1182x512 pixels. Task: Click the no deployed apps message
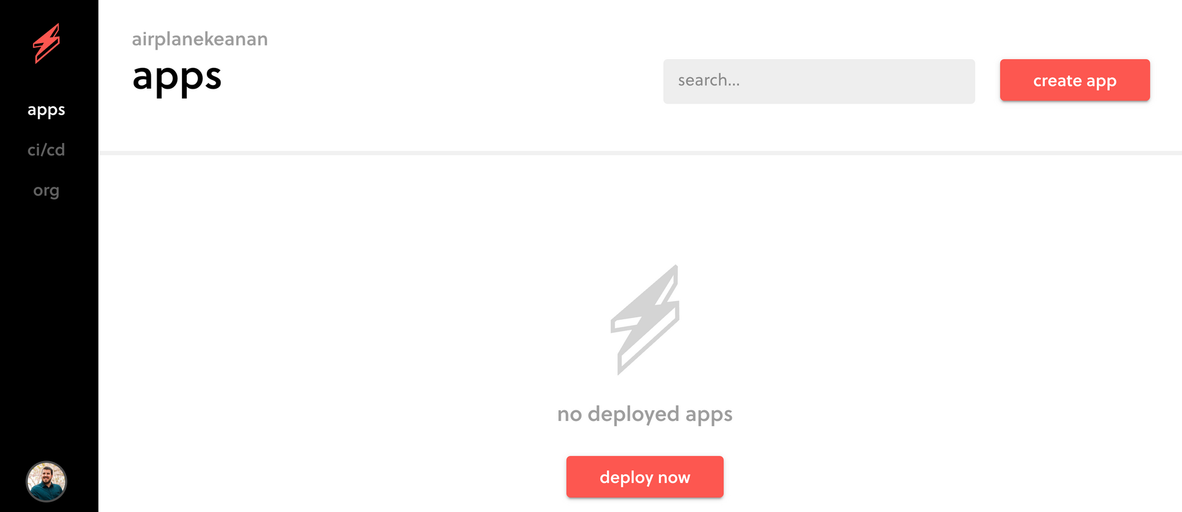point(645,414)
